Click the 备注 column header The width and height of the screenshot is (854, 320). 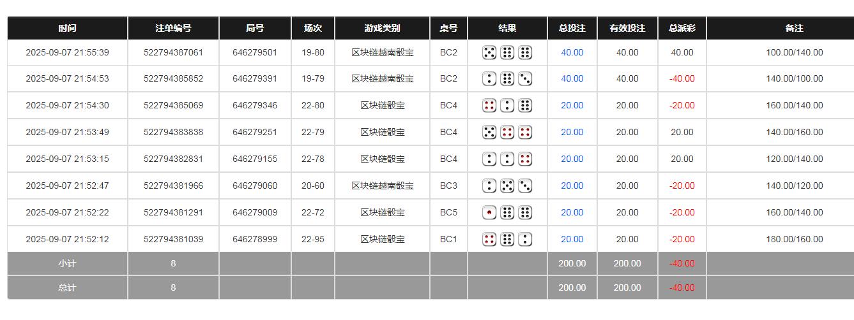794,28
